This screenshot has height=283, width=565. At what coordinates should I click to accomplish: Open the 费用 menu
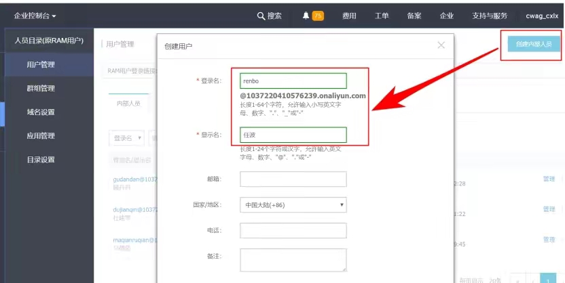point(349,16)
